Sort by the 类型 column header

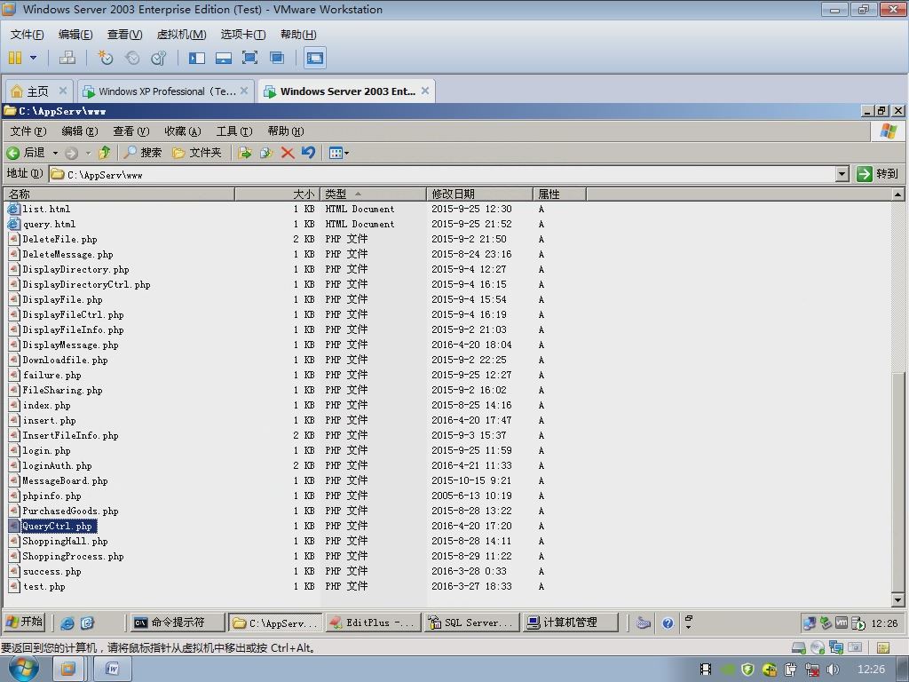pos(373,194)
